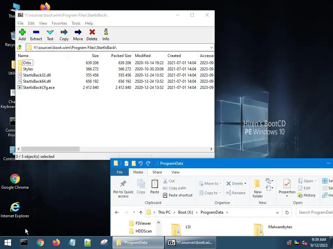The width and height of the screenshot is (333, 249).
Task: Click Copy path in the ribbon
Action: (174, 188)
